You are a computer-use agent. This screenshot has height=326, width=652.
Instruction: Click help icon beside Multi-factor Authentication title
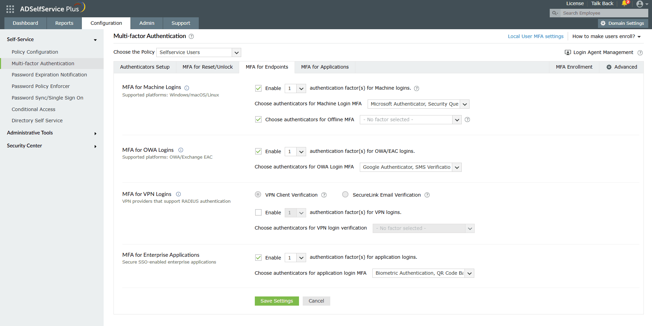pyautogui.click(x=191, y=36)
